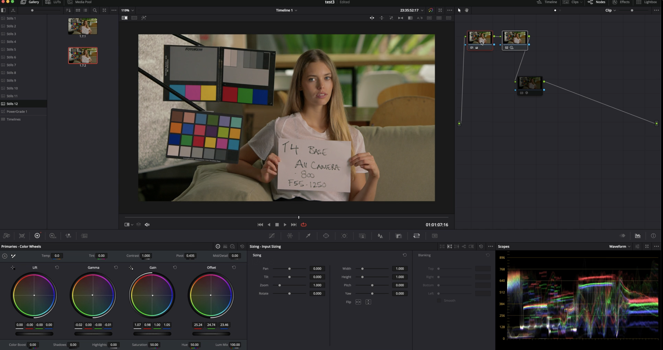Viewport: 663px width, 350px height.
Task: Open the 119% viewer zoom dropdown
Action: coord(127,10)
